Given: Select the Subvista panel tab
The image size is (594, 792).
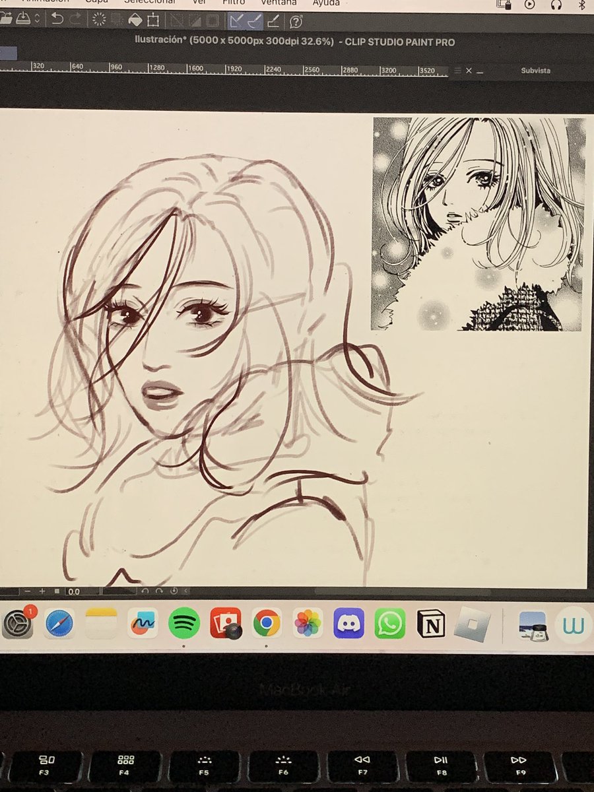Looking at the screenshot, I should coord(535,71).
